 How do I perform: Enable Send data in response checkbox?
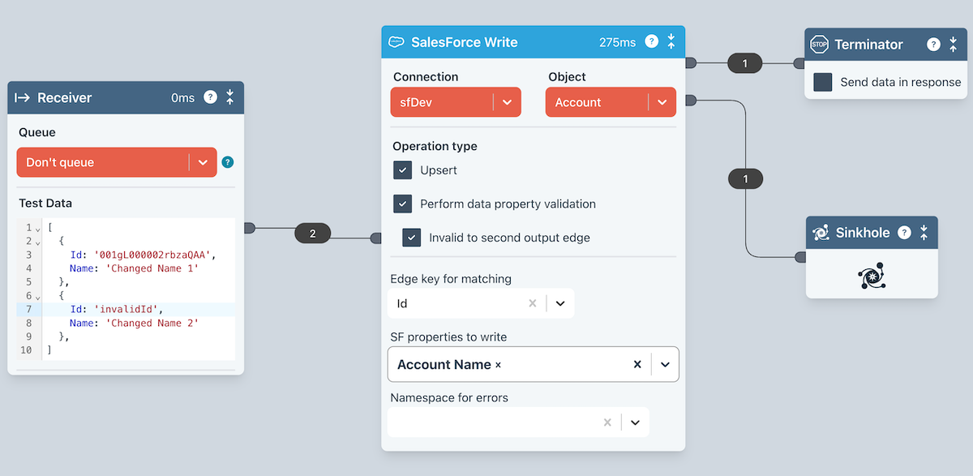pos(823,82)
